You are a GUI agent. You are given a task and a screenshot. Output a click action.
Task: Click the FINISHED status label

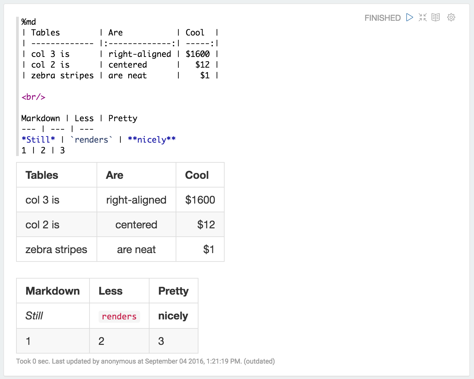tap(382, 18)
